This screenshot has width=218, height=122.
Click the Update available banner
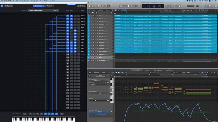click(71, 4)
